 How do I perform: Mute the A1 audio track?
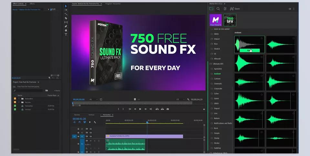91,141
